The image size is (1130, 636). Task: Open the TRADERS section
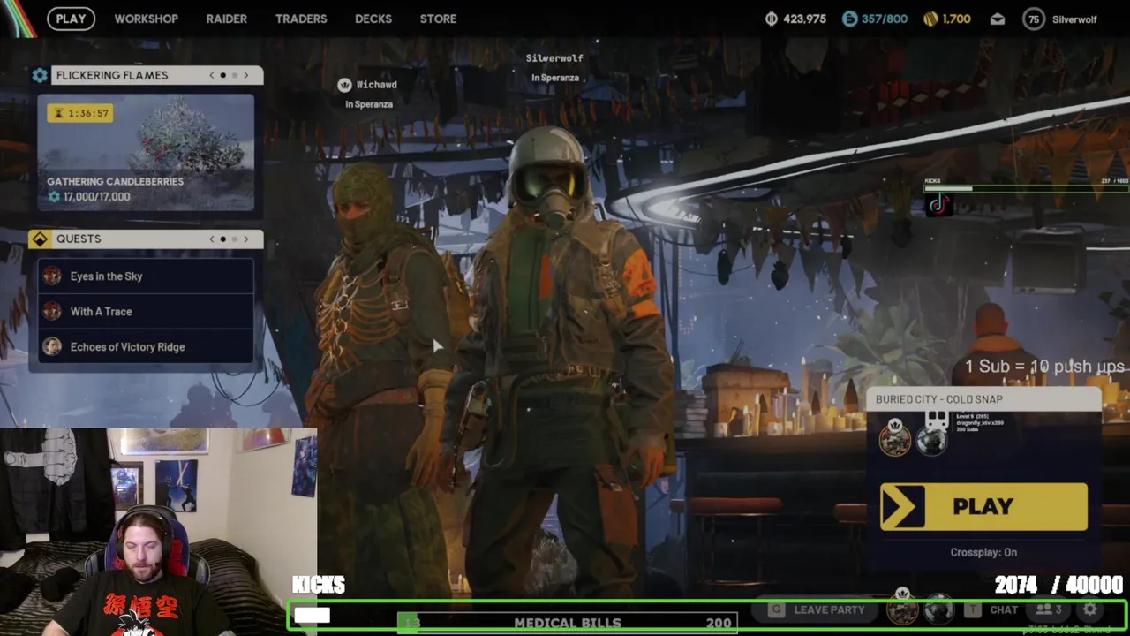coord(301,19)
